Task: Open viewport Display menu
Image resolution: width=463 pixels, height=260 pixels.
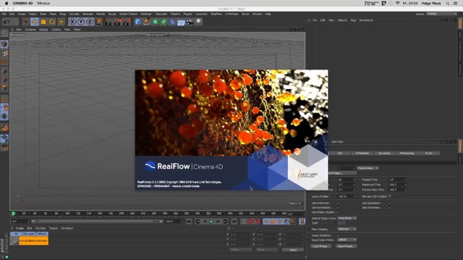Action: pos(44,29)
